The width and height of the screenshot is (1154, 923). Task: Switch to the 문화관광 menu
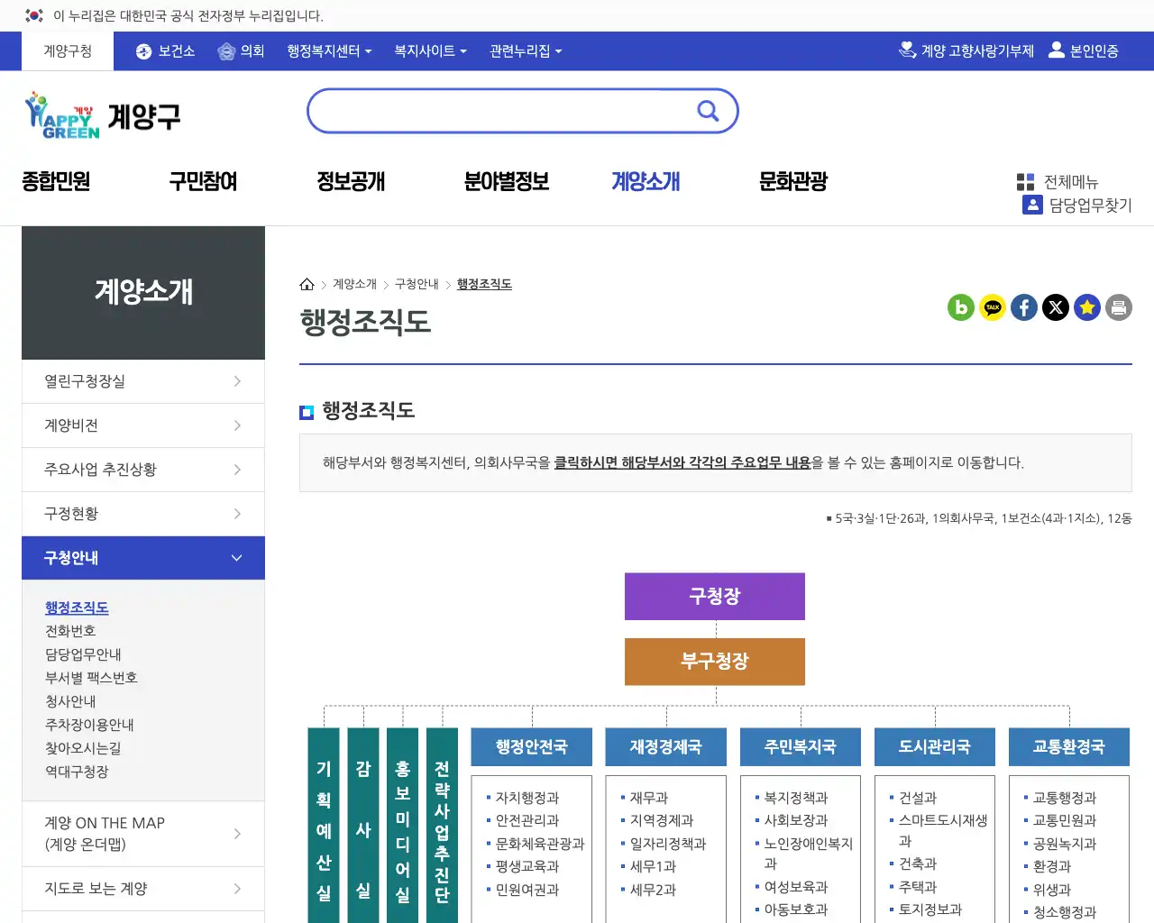point(792,181)
